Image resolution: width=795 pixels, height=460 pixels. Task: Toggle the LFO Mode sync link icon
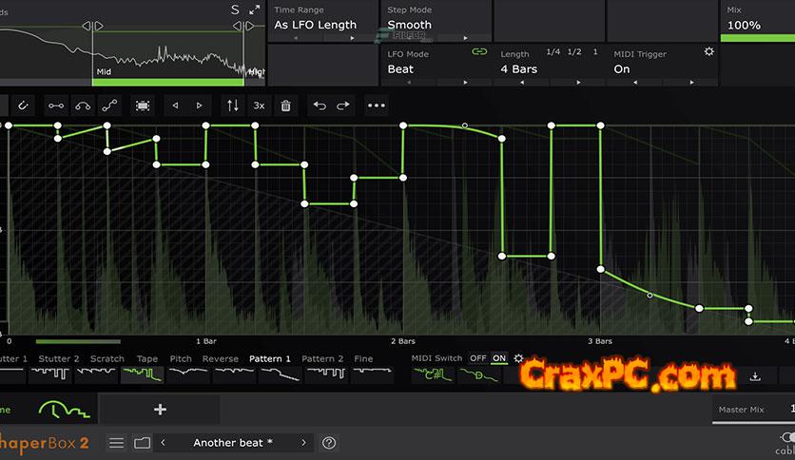coord(479,53)
